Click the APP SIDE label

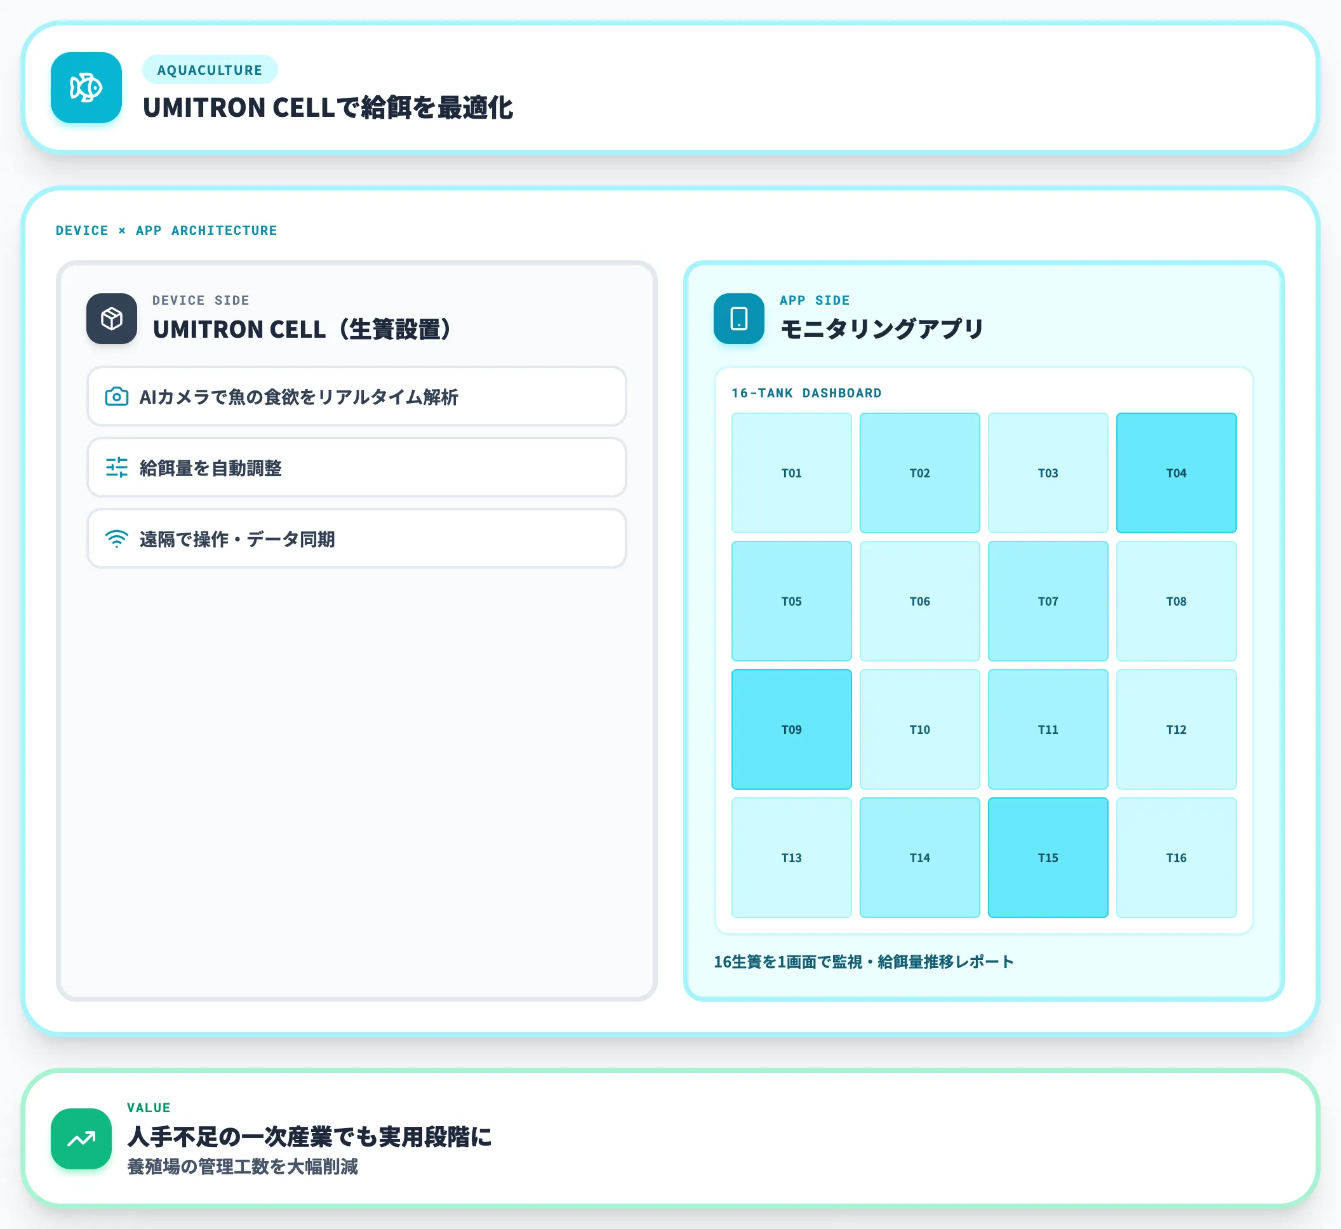pos(815,300)
